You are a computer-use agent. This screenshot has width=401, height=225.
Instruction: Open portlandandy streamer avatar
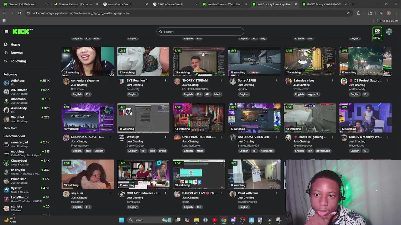344,81
